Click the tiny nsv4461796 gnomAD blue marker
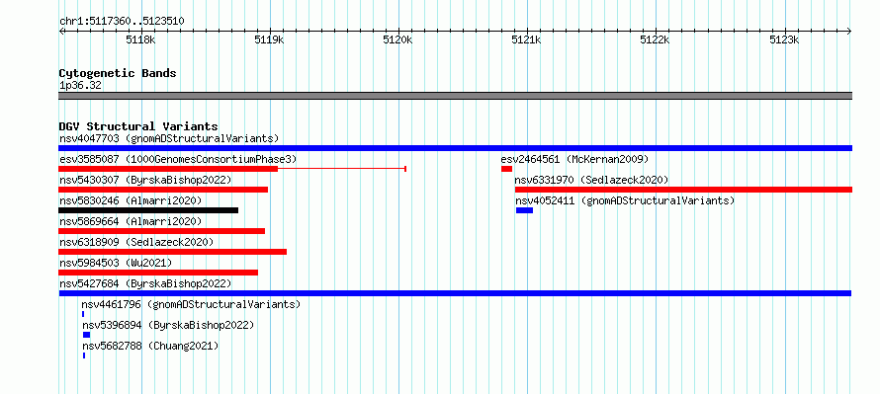The image size is (880, 394). click(x=83, y=314)
